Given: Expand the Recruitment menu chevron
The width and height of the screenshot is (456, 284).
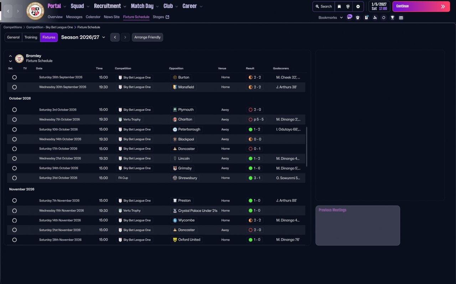Looking at the screenshot, I should [125, 6].
